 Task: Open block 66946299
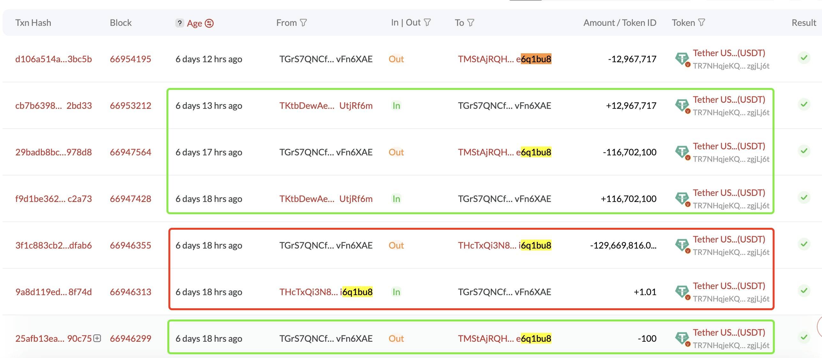click(x=131, y=339)
